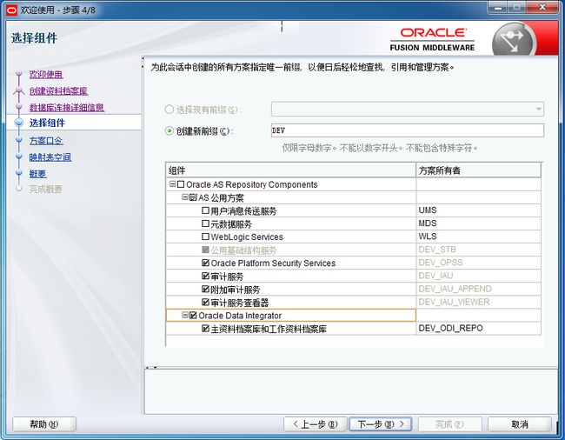This screenshot has width=565, height=440.
Task: Toggle the AS 公用方案 checkbox
Action: pyautogui.click(x=193, y=197)
